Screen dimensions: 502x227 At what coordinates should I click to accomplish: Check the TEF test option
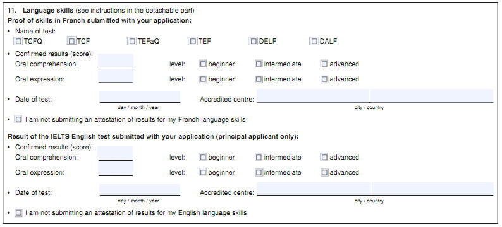[193, 41]
